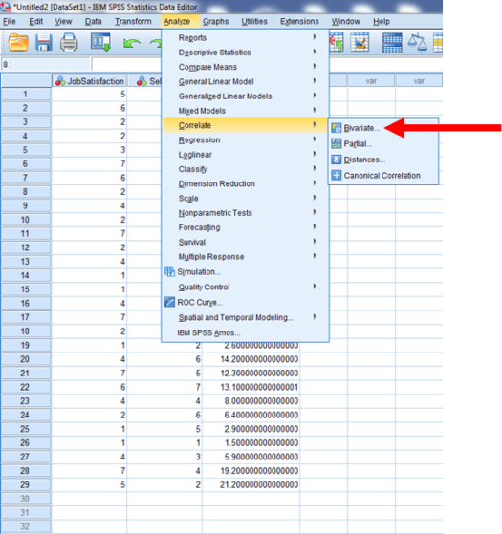Expand the Survival submenu arrow

click(315, 241)
